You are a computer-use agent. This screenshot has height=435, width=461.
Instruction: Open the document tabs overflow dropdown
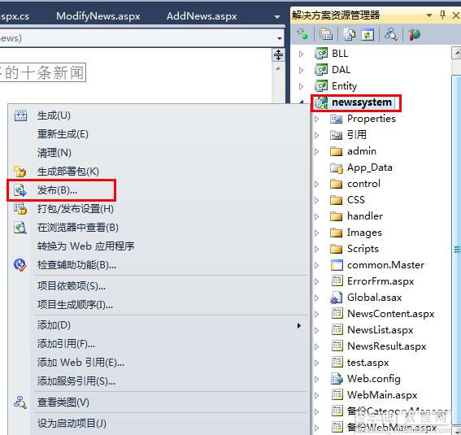click(x=276, y=17)
